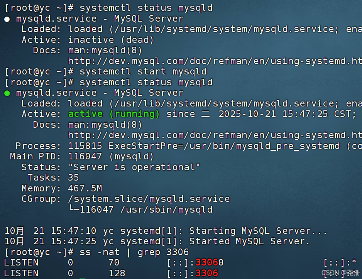
Task: Click the white inactive status dot
Action: [x=7, y=19]
